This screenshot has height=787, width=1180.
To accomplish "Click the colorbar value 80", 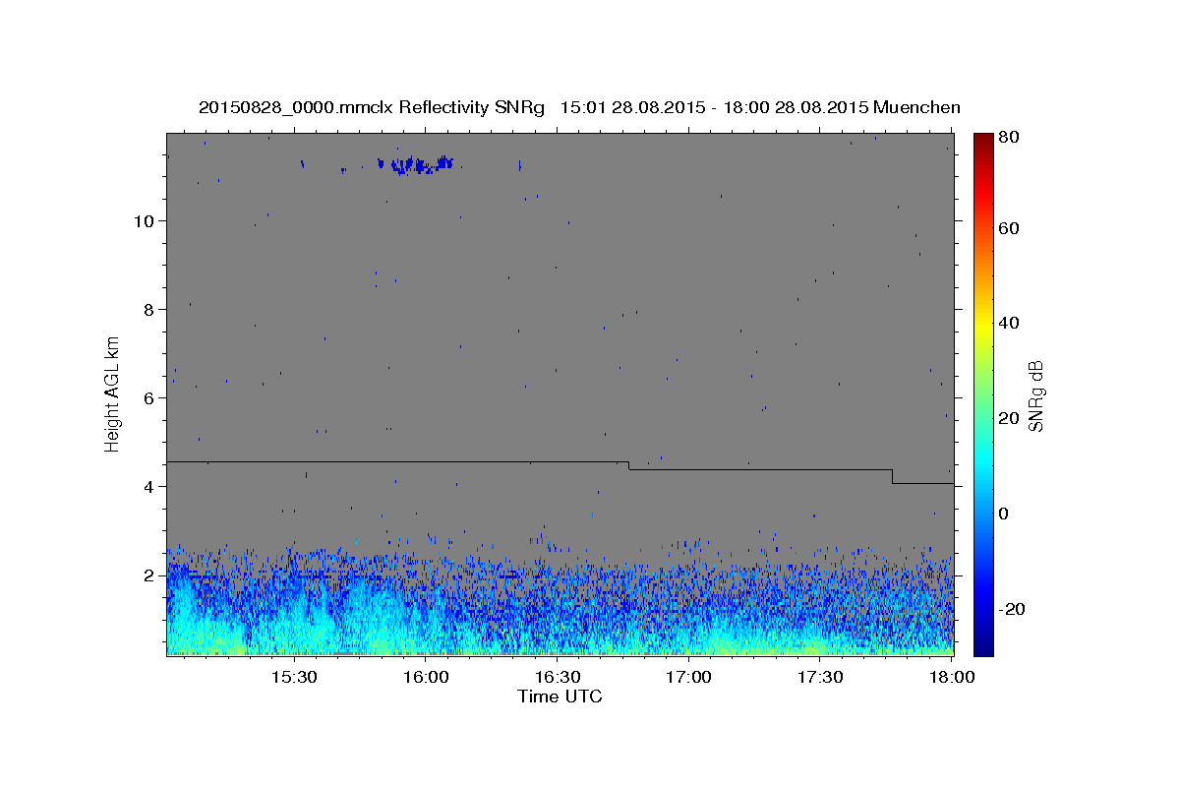I will [x=1011, y=138].
